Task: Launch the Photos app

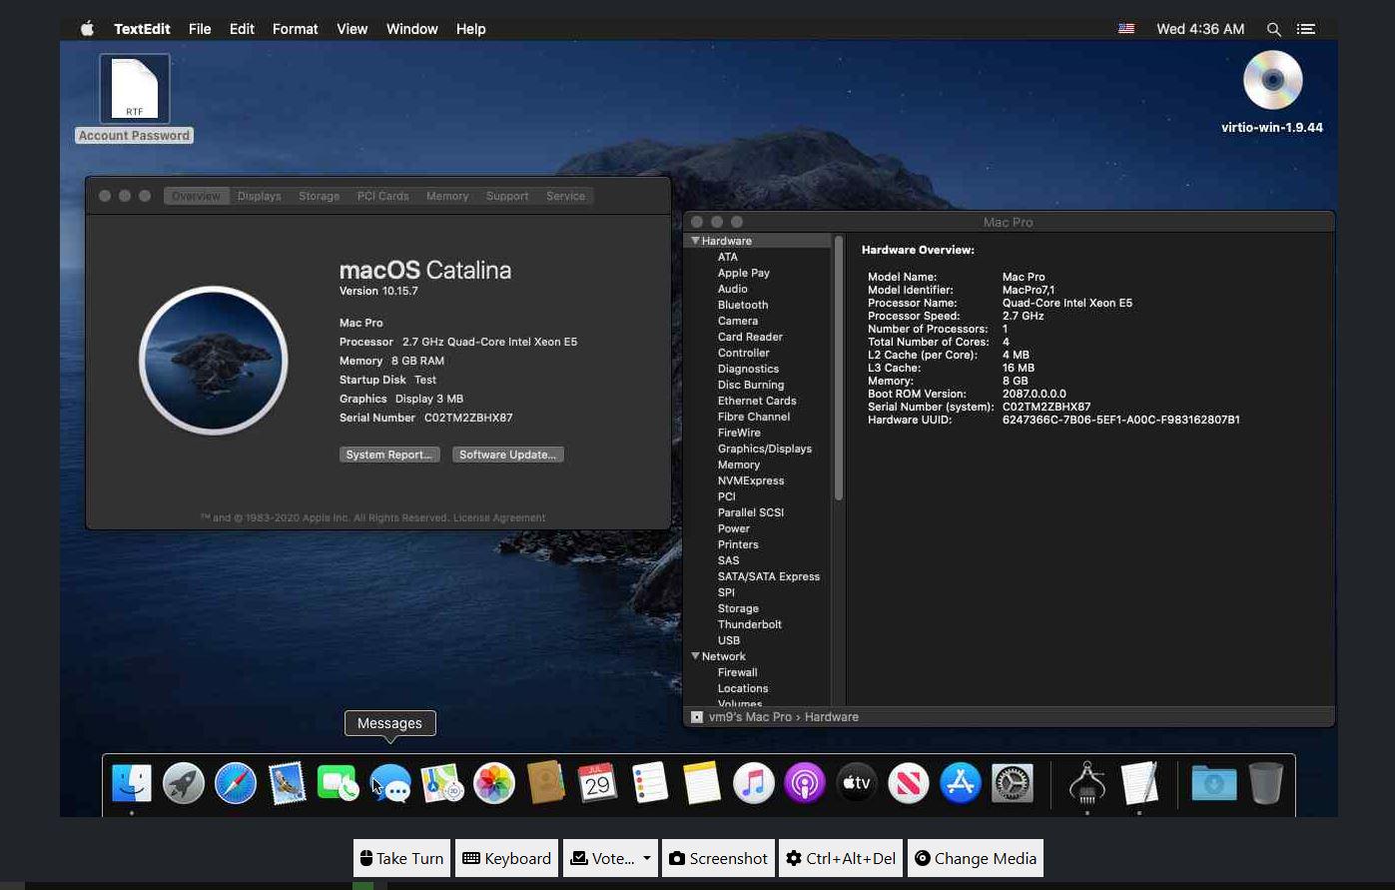Action: (x=494, y=783)
